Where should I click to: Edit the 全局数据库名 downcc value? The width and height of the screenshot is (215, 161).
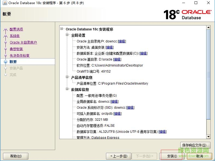(114, 102)
